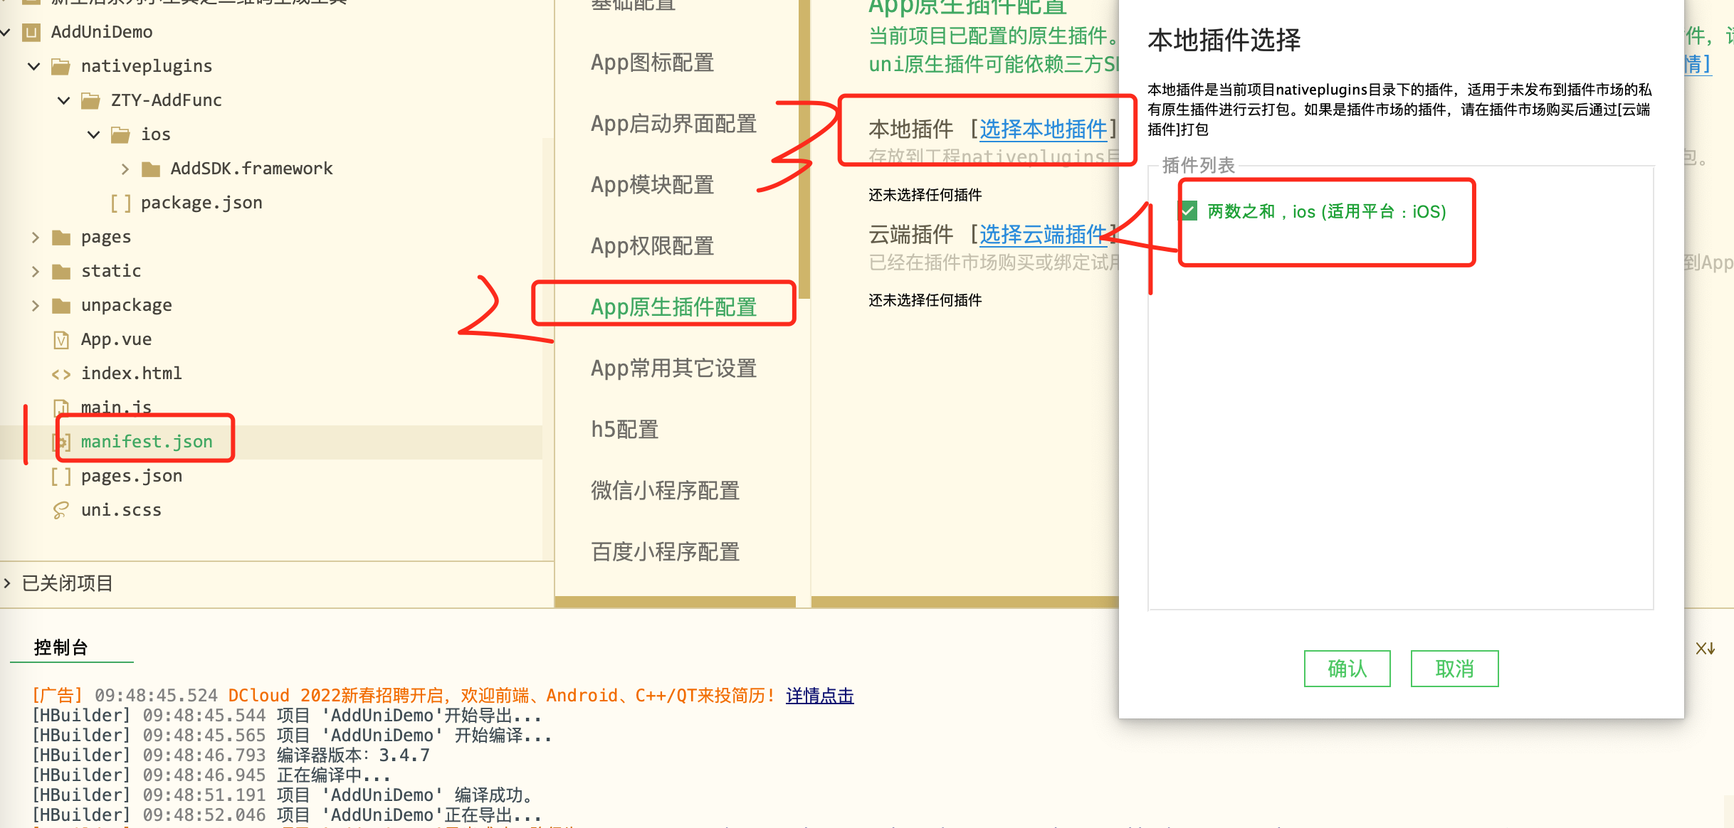Click the console collapse icon at right
The width and height of the screenshot is (1734, 828).
coord(1706,648)
